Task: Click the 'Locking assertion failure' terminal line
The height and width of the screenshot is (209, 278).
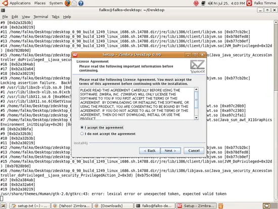Action: [35, 83]
